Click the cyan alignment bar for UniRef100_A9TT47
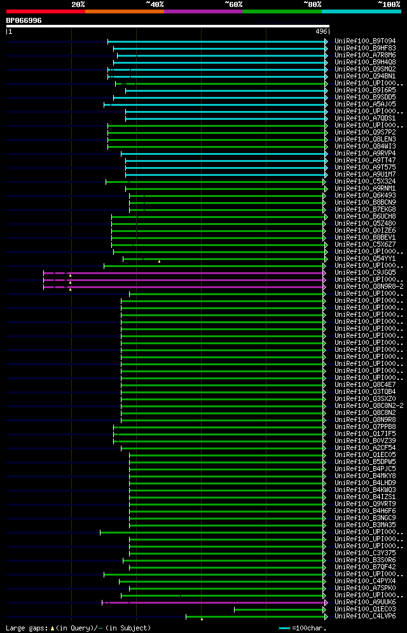The height and width of the screenshot is (633, 407). click(226, 161)
